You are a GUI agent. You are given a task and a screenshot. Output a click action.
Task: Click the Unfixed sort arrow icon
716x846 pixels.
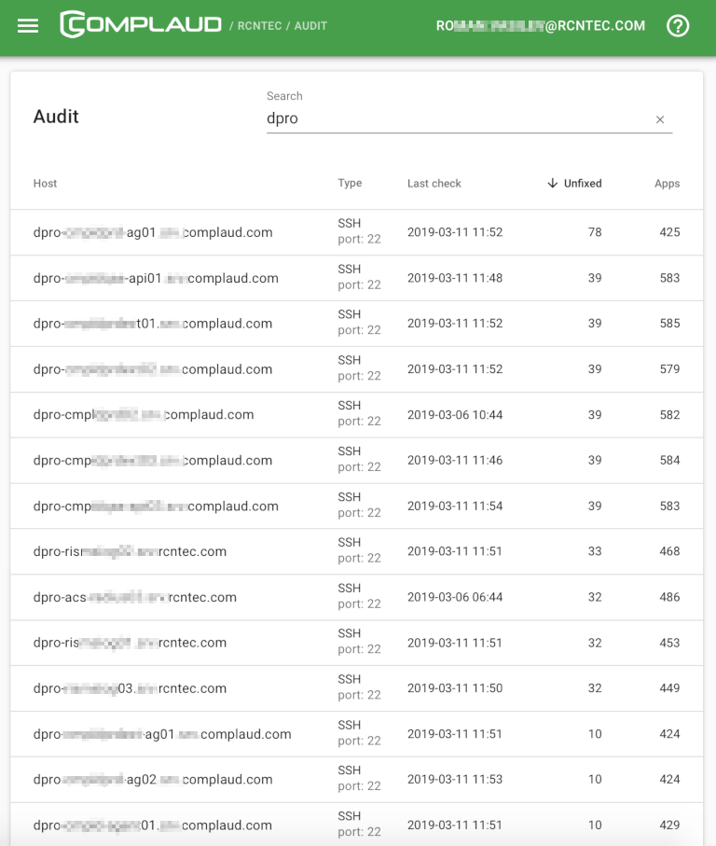[553, 184]
